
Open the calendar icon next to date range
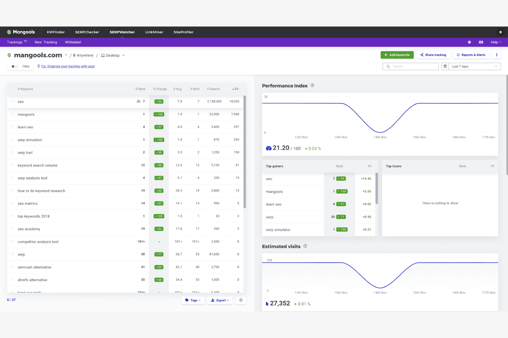445,66
